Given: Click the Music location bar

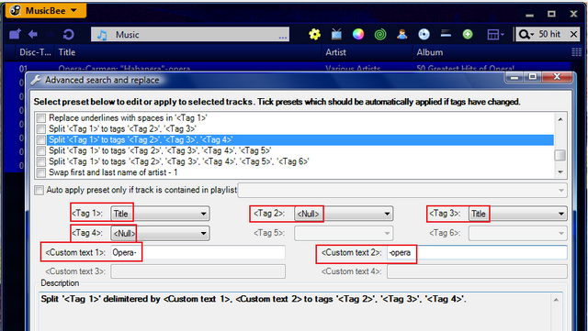Looking at the screenshot, I should [x=190, y=35].
